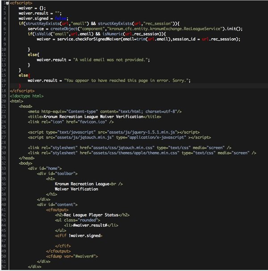
Task: Click the closing </head> tag
Action: [27, 158]
